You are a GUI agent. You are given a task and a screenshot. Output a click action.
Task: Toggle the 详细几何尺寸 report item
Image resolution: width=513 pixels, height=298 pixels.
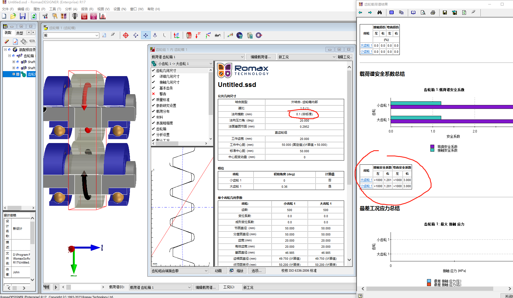tap(153, 76)
